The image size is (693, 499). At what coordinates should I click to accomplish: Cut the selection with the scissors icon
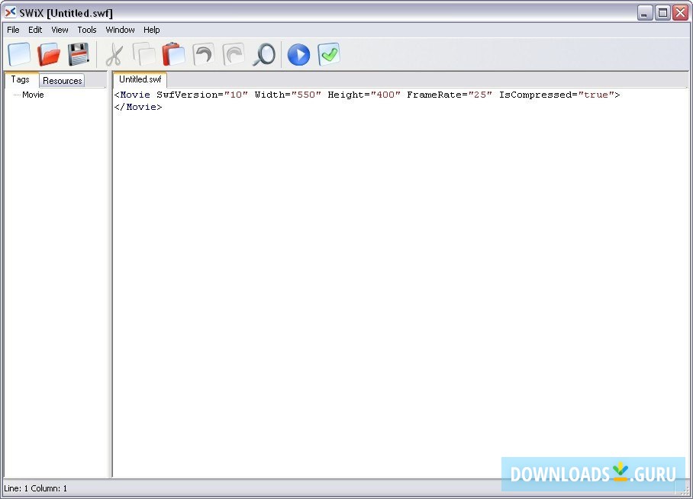tap(115, 54)
